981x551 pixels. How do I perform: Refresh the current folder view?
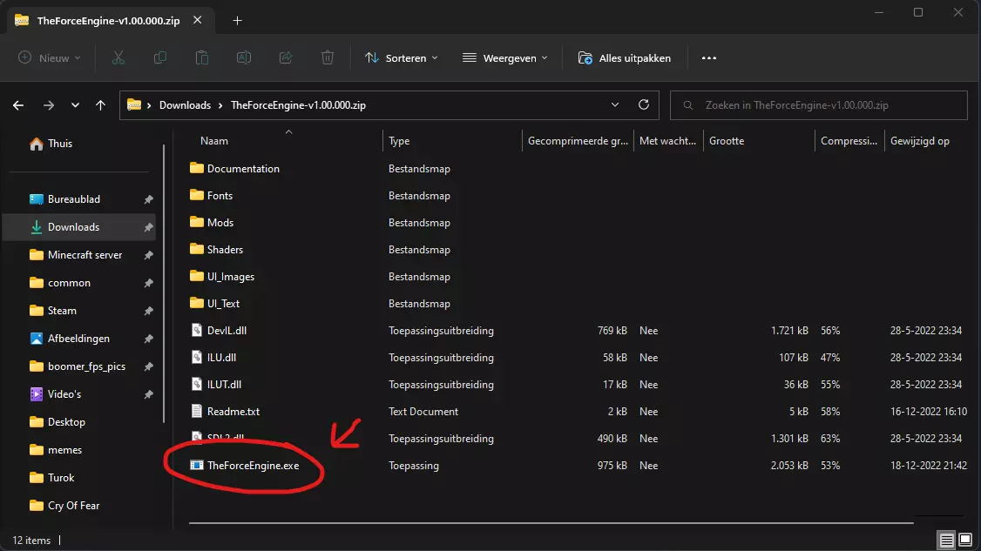click(x=644, y=105)
